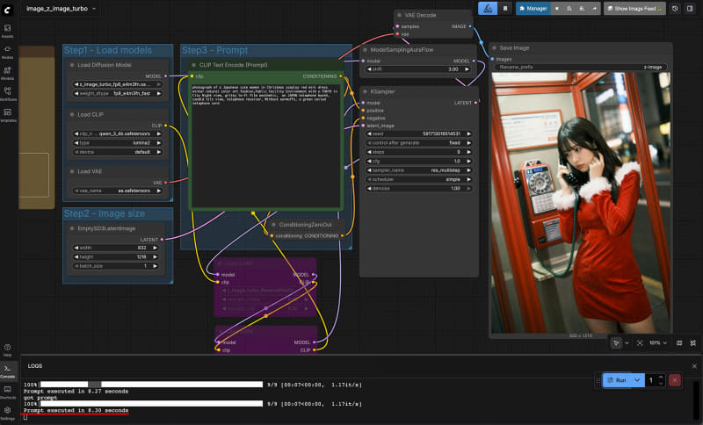Click the square icon right of Manager

(557, 9)
